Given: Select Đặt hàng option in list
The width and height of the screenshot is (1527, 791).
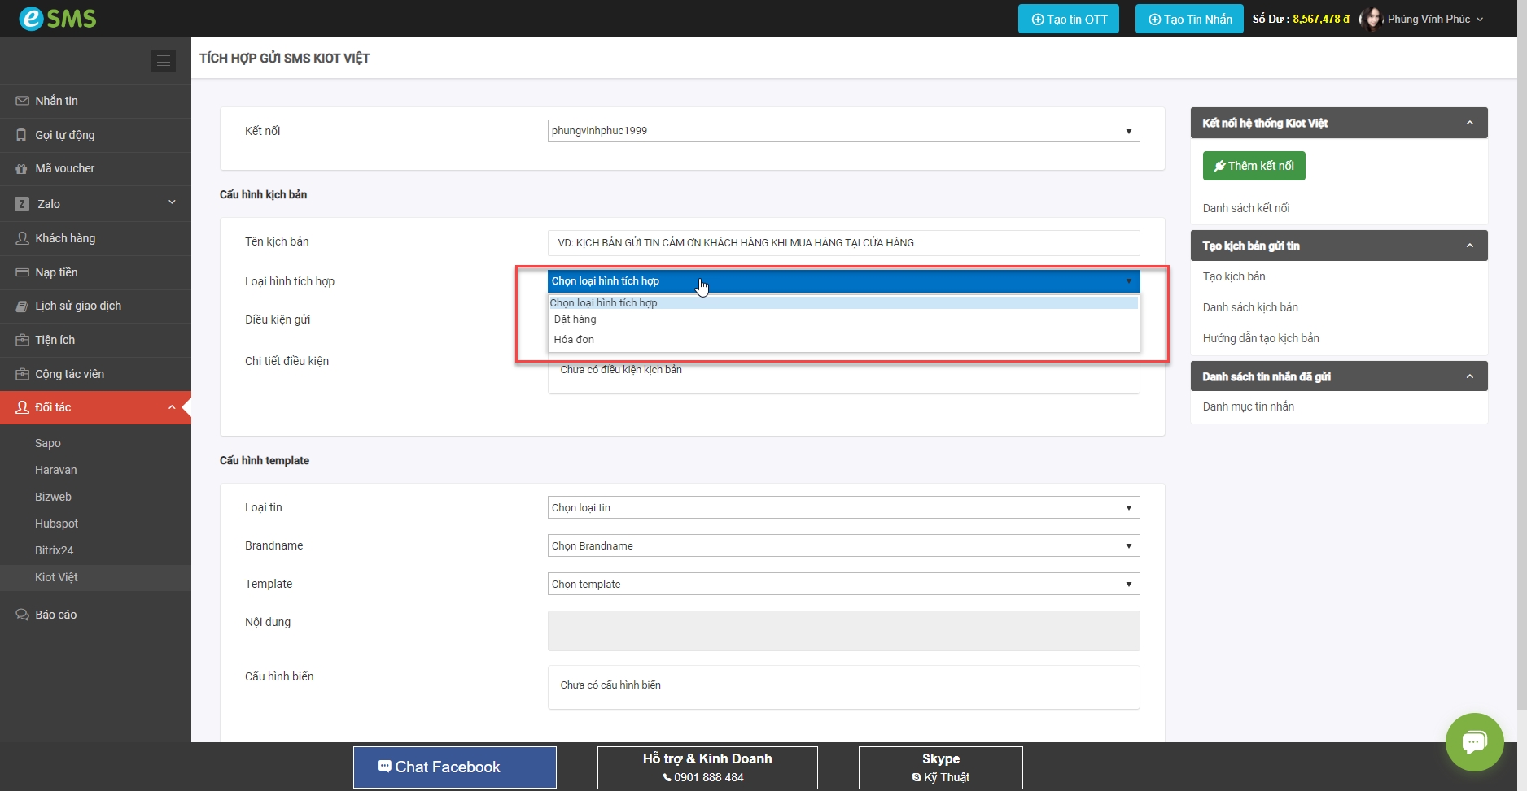Looking at the screenshot, I should [x=575, y=319].
